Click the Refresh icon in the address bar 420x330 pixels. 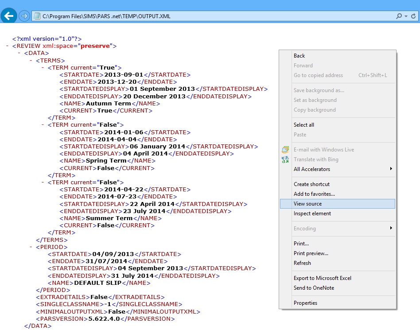tap(413, 16)
